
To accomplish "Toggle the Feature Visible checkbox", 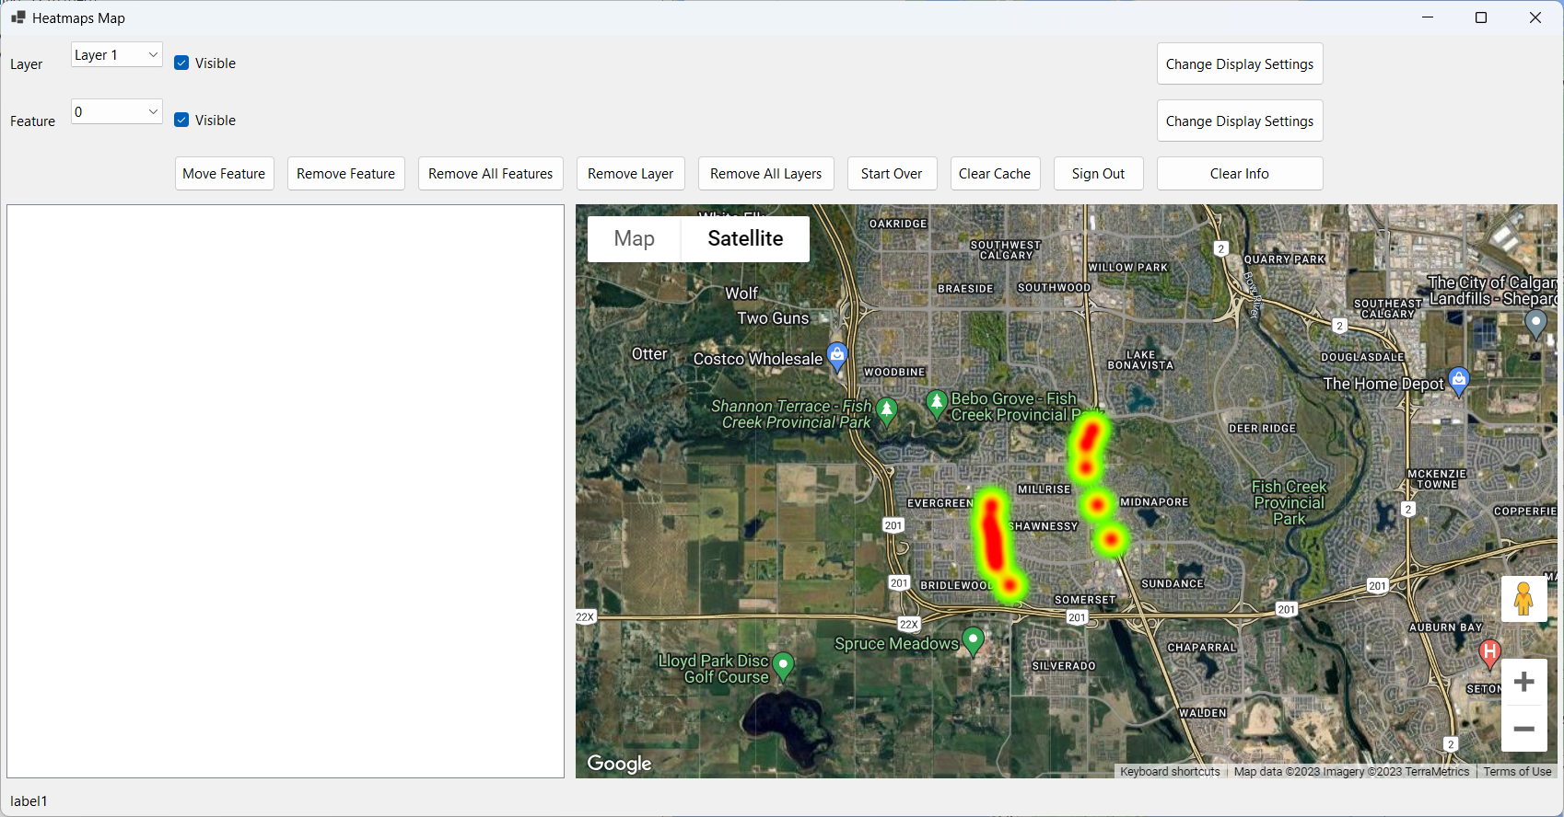I will point(182,121).
